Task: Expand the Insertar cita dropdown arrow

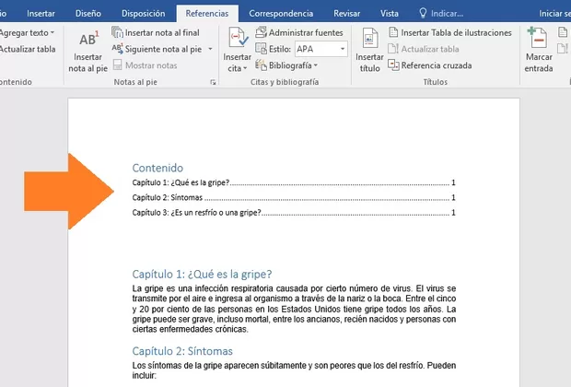Action: click(245, 68)
